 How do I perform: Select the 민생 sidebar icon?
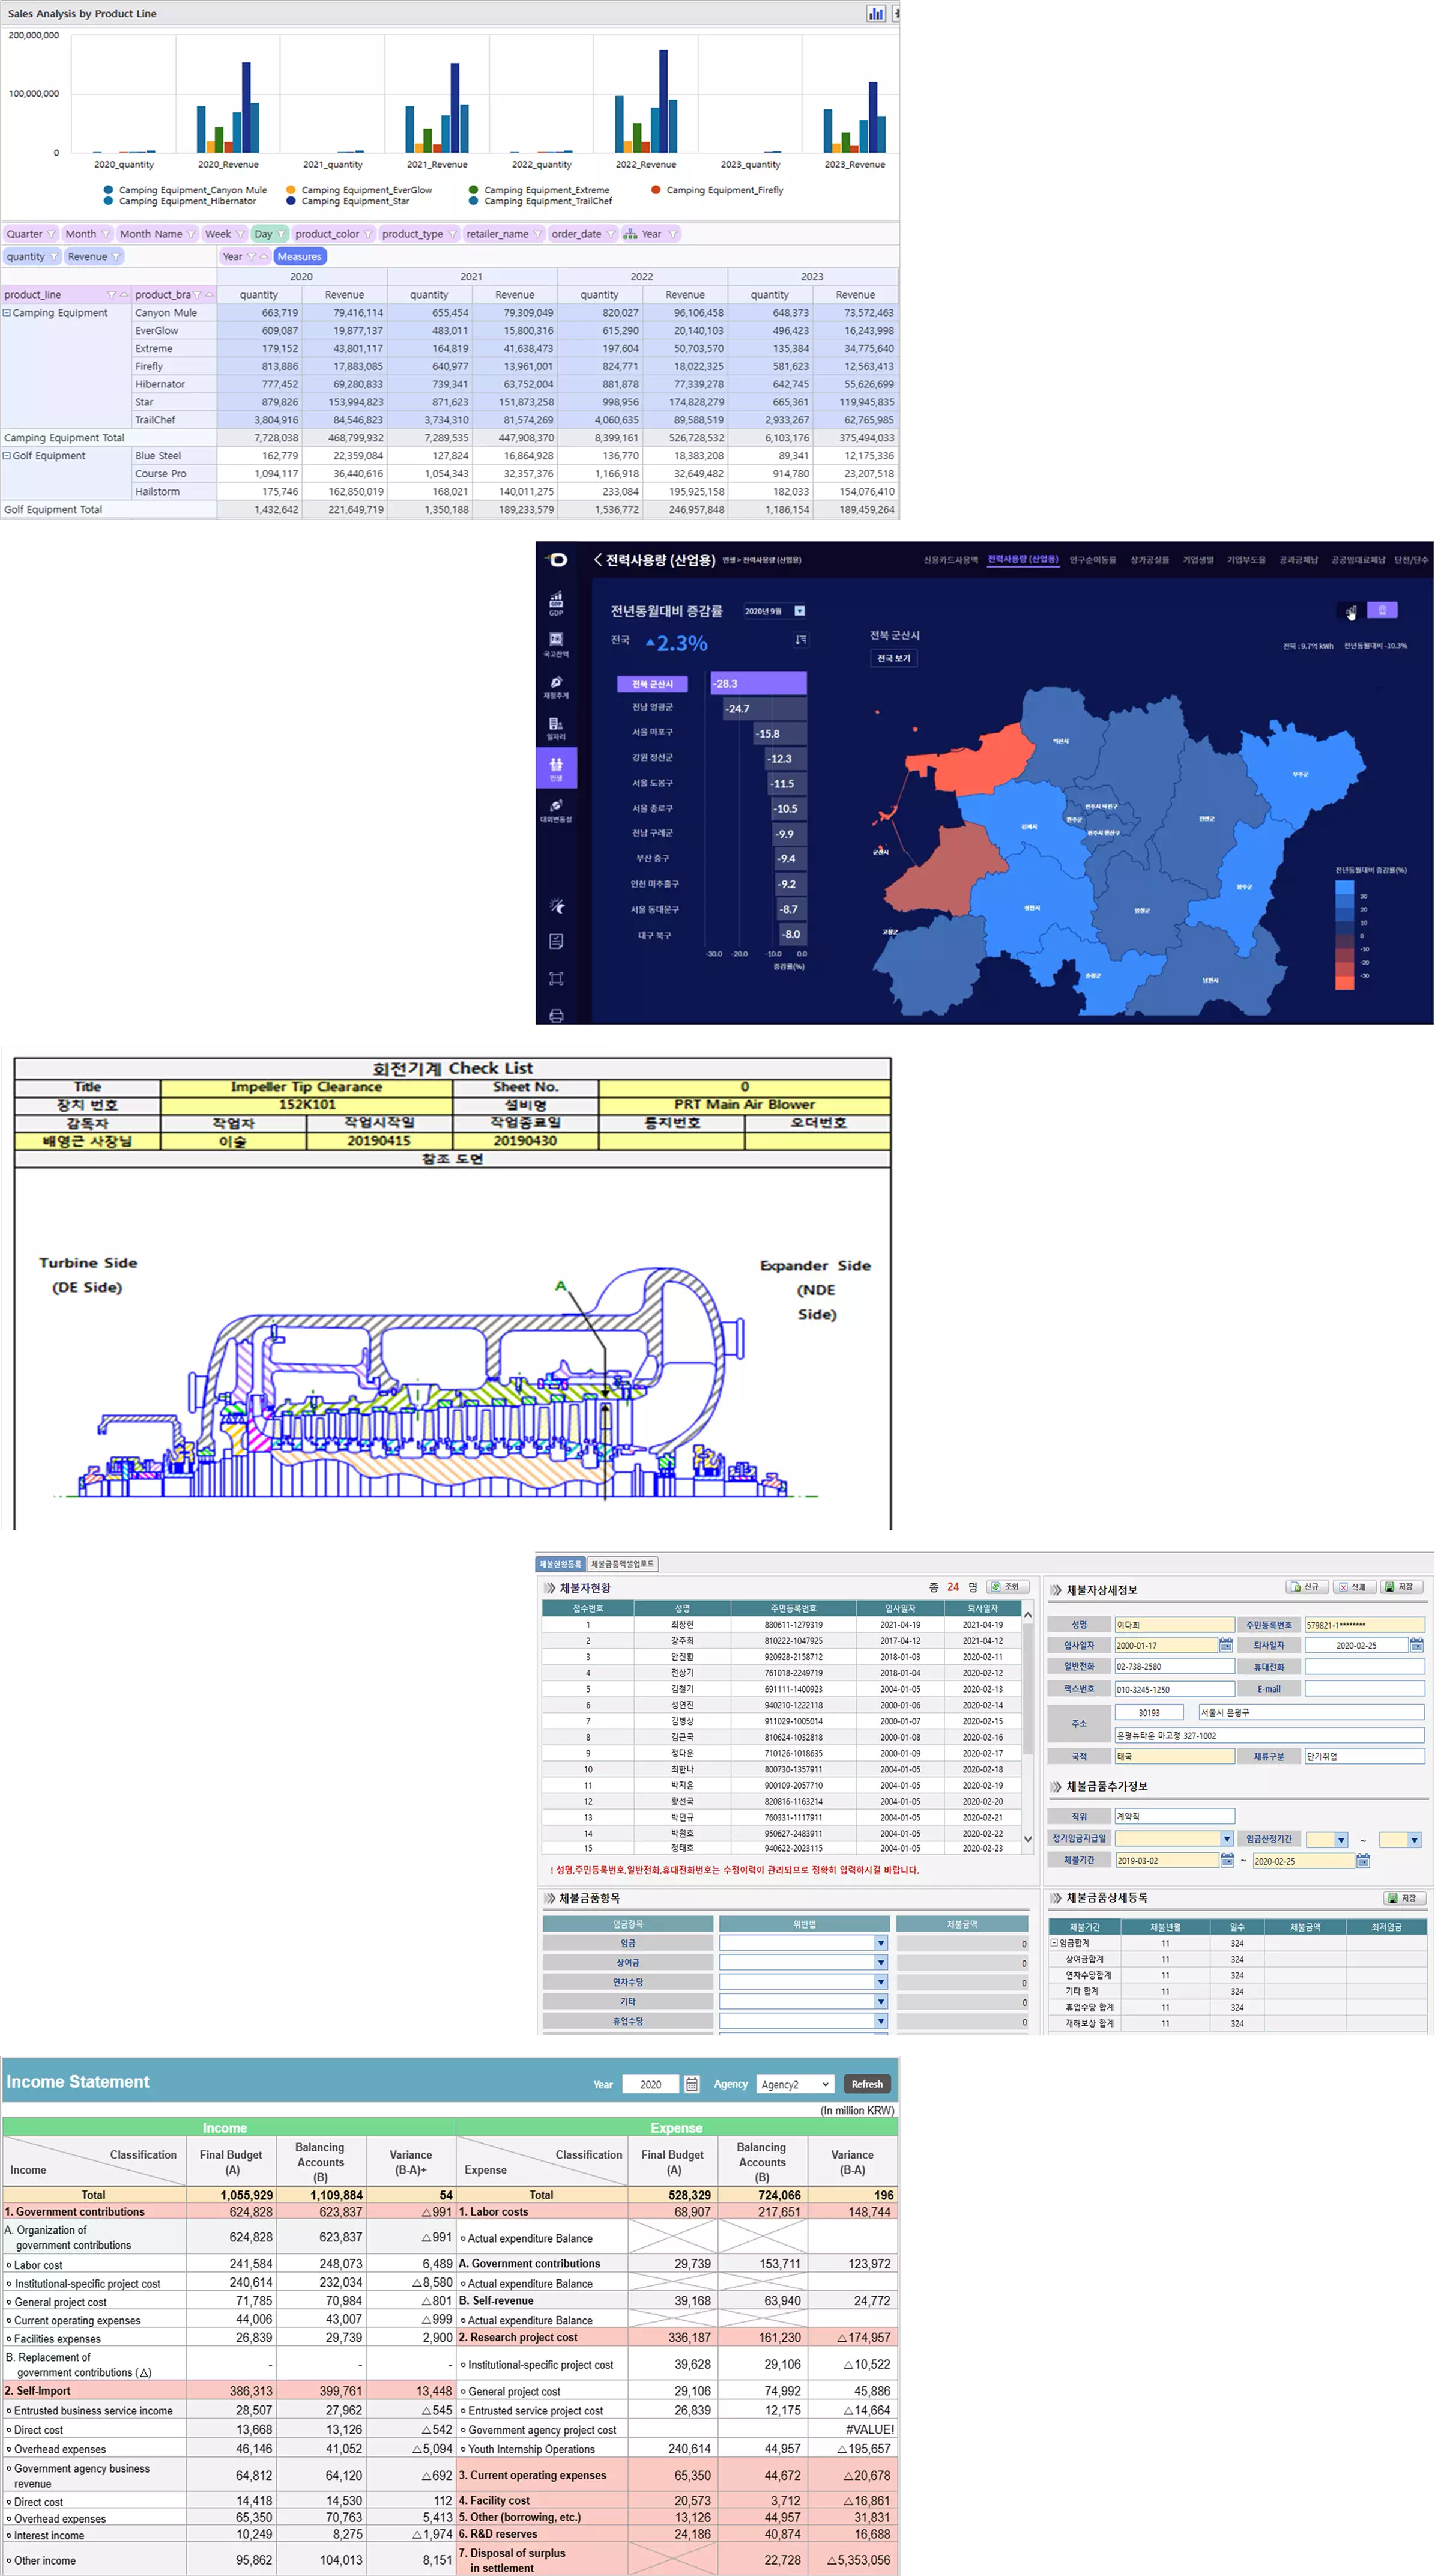click(x=556, y=768)
